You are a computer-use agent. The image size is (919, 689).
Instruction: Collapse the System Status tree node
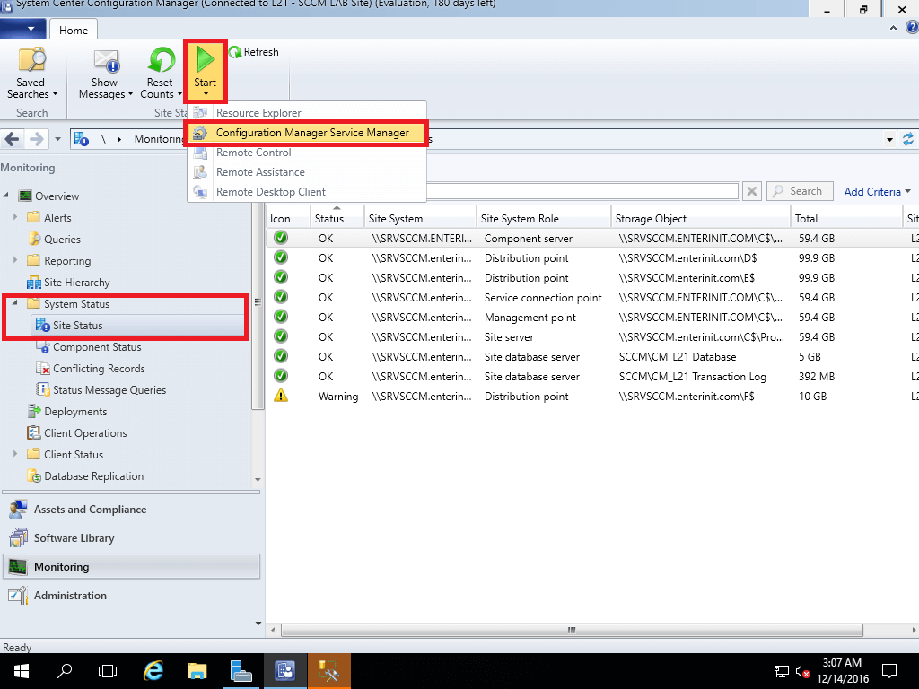pyautogui.click(x=15, y=303)
